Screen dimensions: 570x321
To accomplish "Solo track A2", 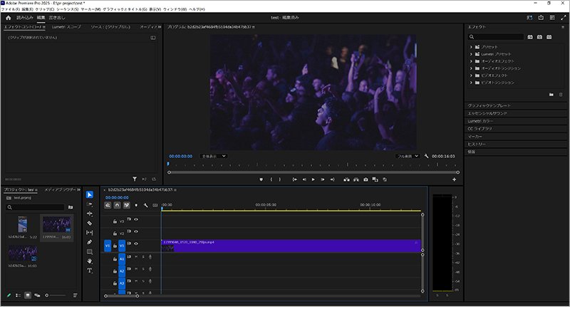I will click(143, 269).
